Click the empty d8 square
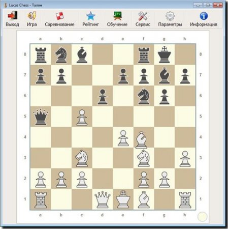The width and height of the screenshot is (228, 229). click(103, 54)
